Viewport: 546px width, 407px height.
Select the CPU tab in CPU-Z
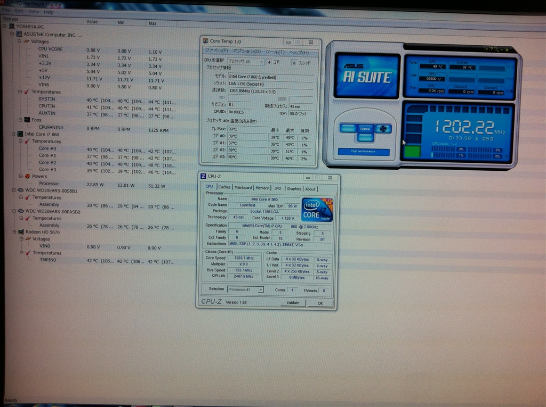tap(209, 186)
